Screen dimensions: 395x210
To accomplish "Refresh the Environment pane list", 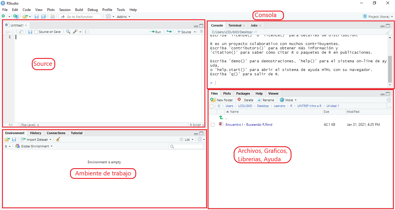I will pyautogui.click(x=200, y=139).
